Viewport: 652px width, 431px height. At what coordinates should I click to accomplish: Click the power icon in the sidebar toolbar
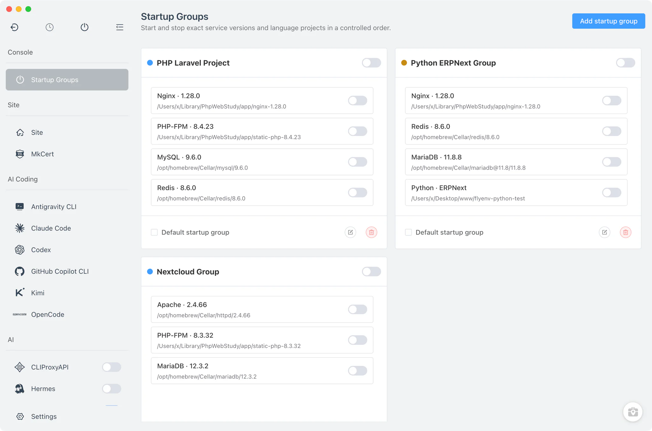pyautogui.click(x=84, y=27)
